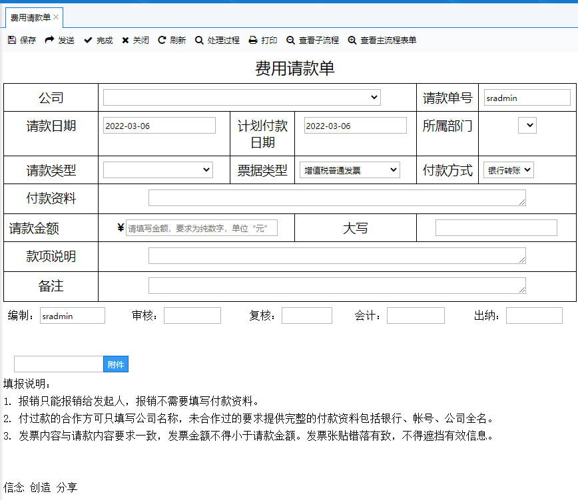This screenshot has width=578, height=500.
Task: Click instruction line starting with 报销只能报销给发起人
Action: 133,401
